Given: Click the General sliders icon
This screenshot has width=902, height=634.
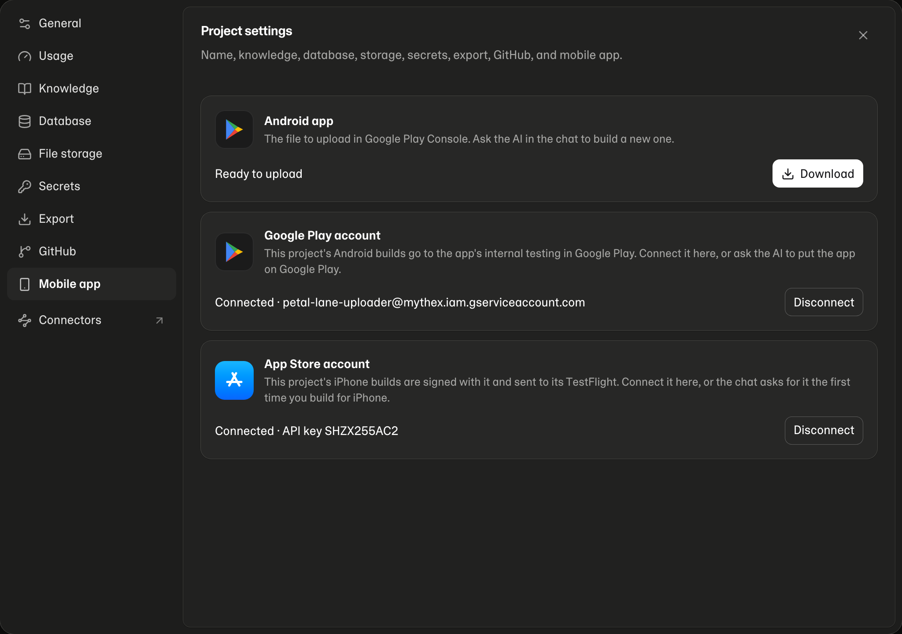Looking at the screenshot, I should point(25,23).
